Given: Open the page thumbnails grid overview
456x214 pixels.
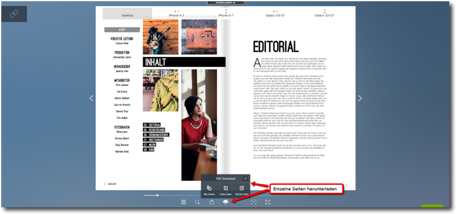Looking at the screenshot, I should coord(184,202).
